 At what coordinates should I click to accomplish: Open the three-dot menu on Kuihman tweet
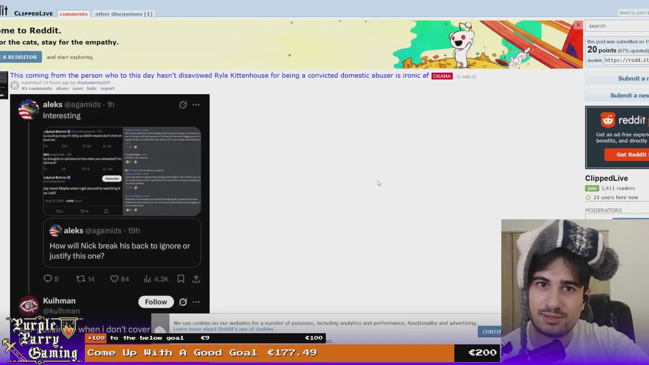coord(196,302)
